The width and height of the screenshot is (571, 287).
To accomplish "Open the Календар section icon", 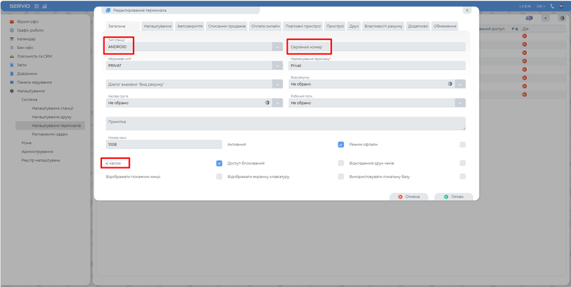I will [11, 38].
